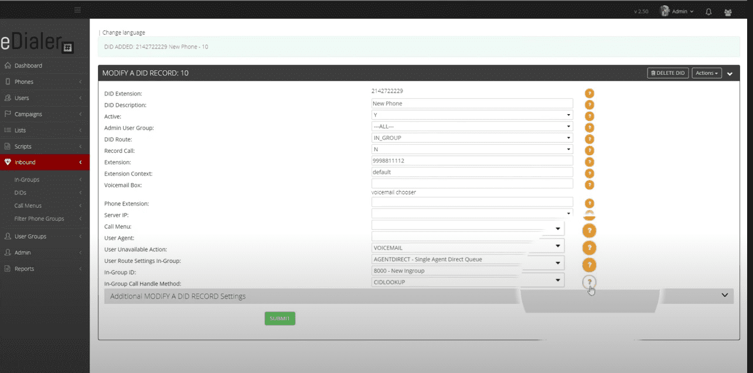The height and width of the screenshot is (373, 753).
Task: Expand the User Groups sidebar menu
Action: [45, 236]
